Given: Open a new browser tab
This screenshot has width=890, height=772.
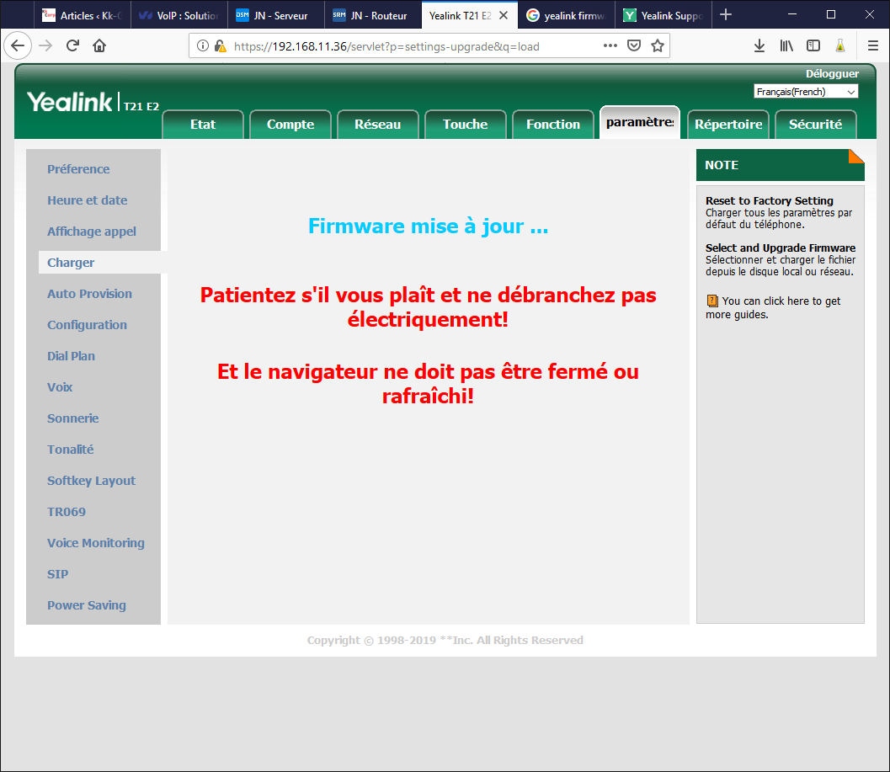Looking at the screenshot, I should pyautogui.click(x=726, y=15).
